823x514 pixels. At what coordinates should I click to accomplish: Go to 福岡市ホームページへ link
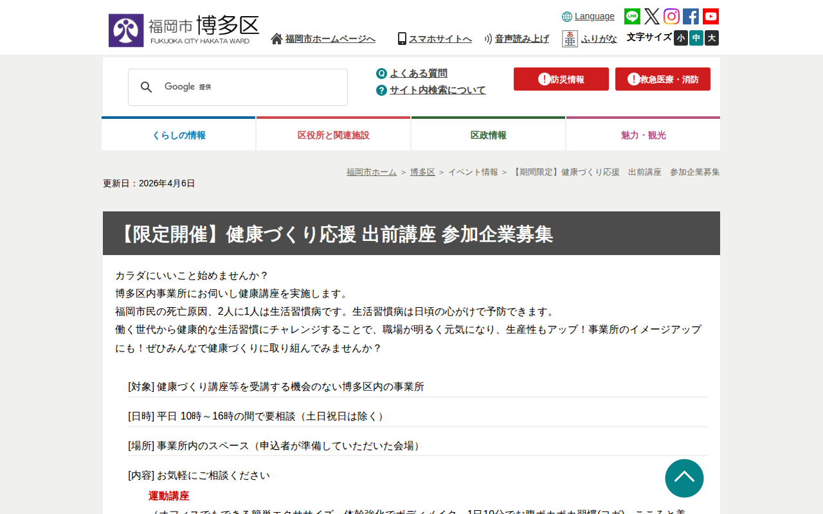coord(330,39)
